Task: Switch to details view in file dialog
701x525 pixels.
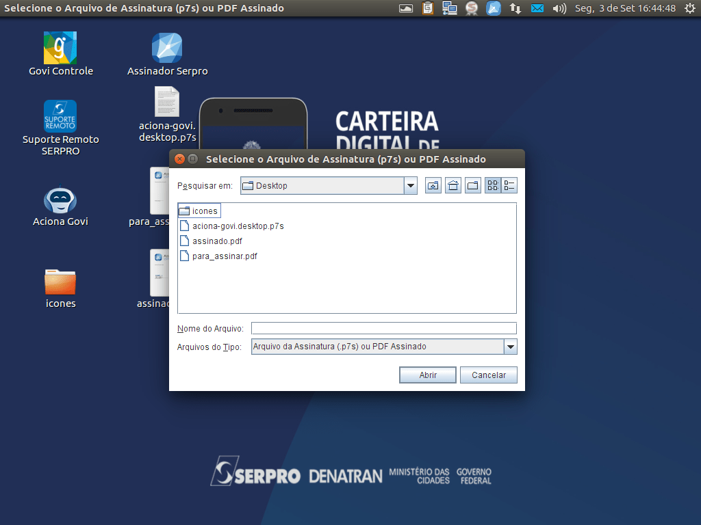Action: [x=509, y=186]
